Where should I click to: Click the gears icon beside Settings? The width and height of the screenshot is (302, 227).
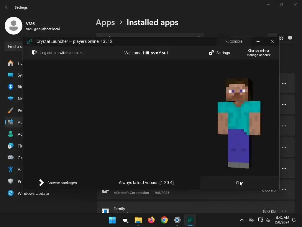(x=211, y=53)
